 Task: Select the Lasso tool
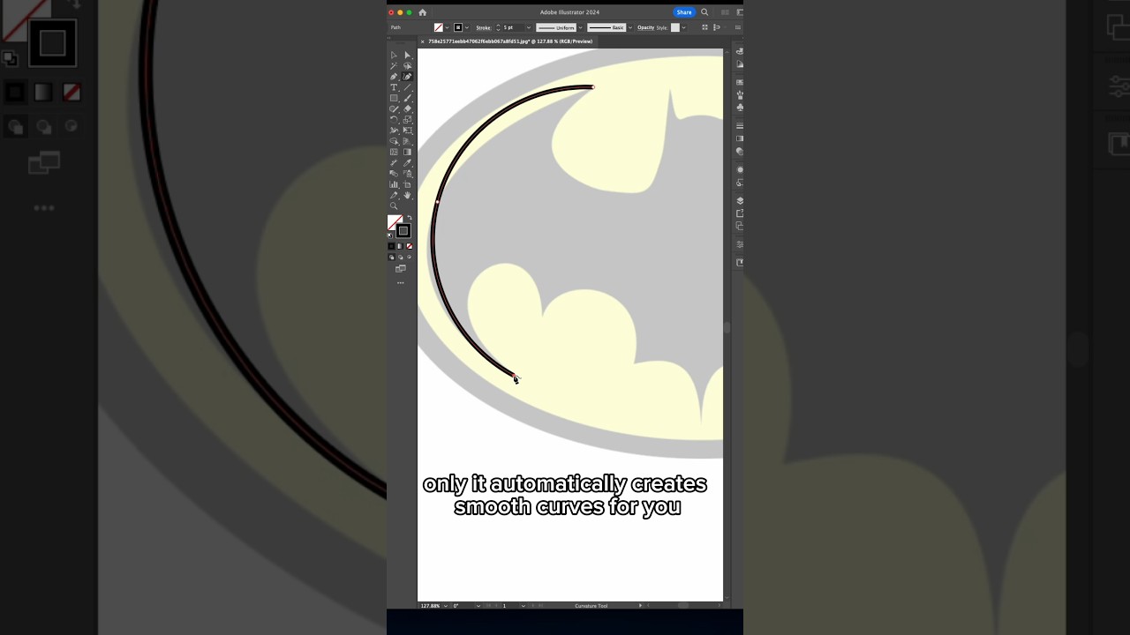[x=407, y=65]
